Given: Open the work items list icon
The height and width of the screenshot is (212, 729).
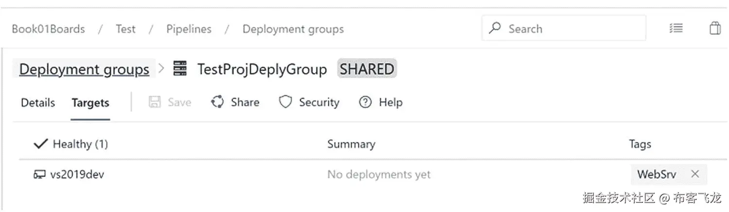Looking at the screenshot, I should 676,28.
